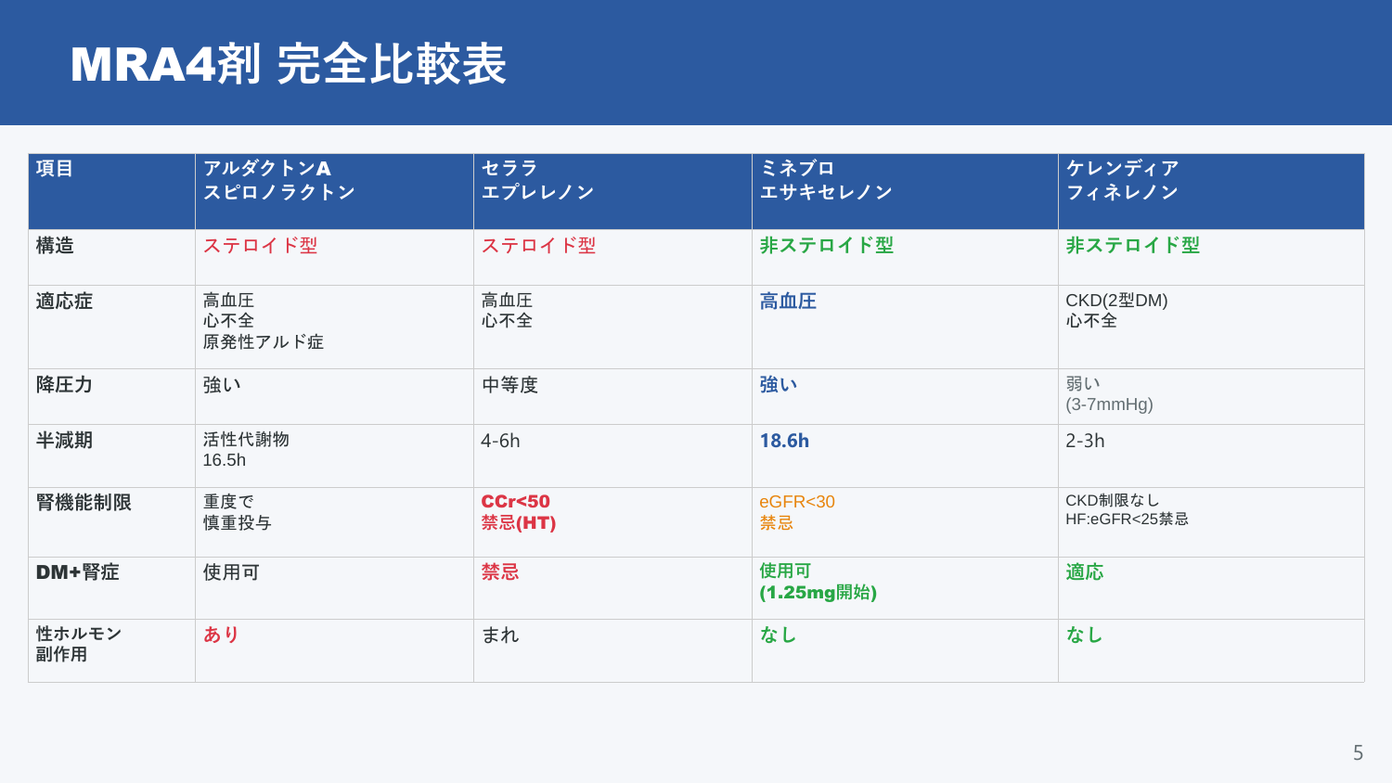This screenshot has height=783, width=1392.
Task: Select the ケレンディア フィネレノン header cell
Action: pyautogui.click(x=1211, y=191)
